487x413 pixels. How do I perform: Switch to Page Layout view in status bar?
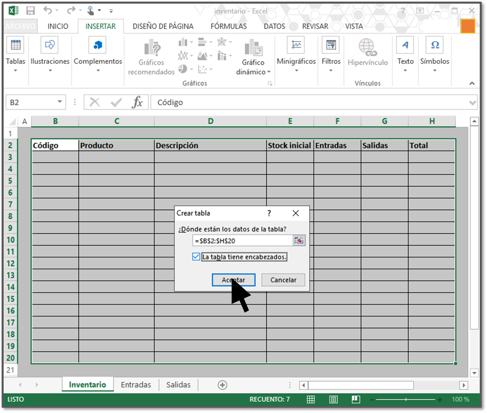333,399
